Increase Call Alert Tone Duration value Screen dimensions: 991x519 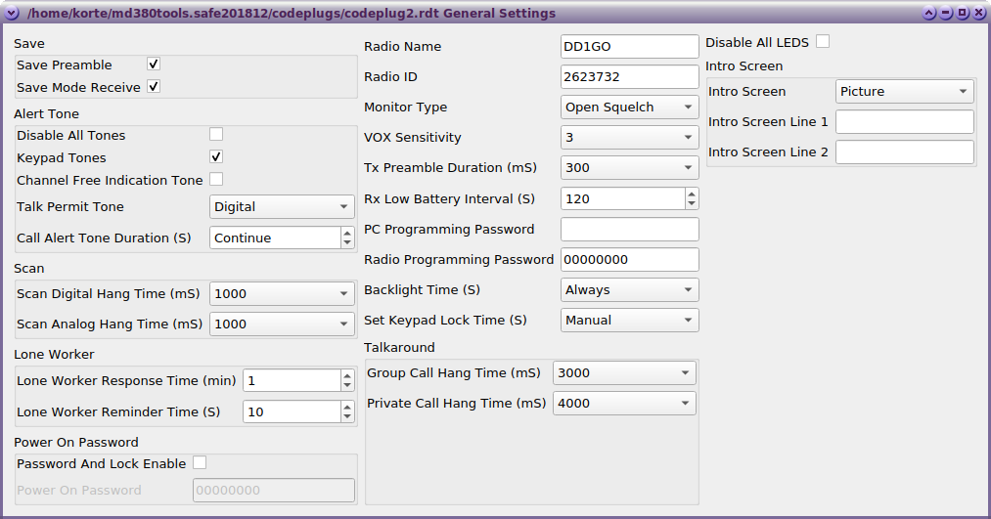[x=347, y=233]
